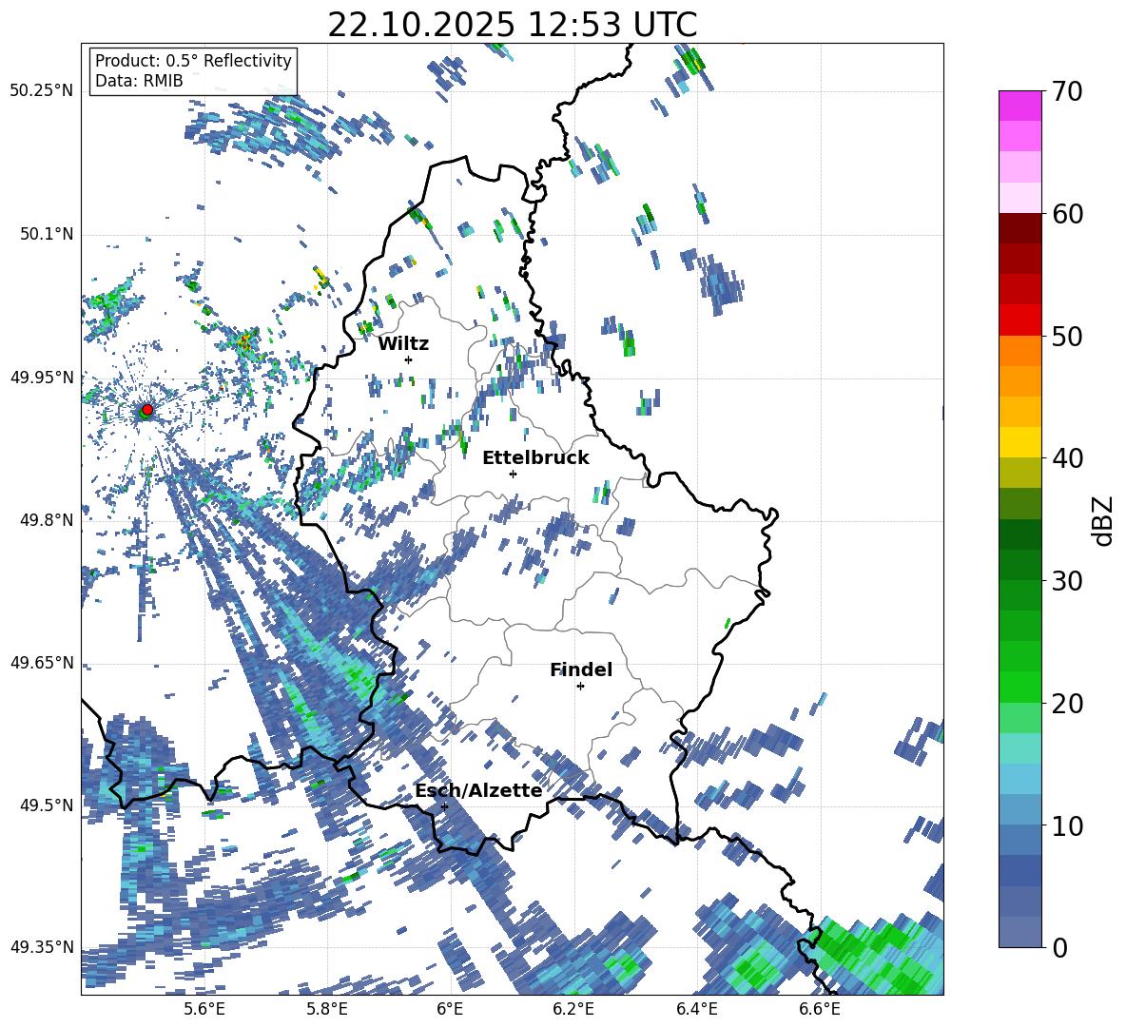Screen dimensions: 1126x1028
Task: Click the 6.6°E longitude label
Action: tap(820, 1009)
